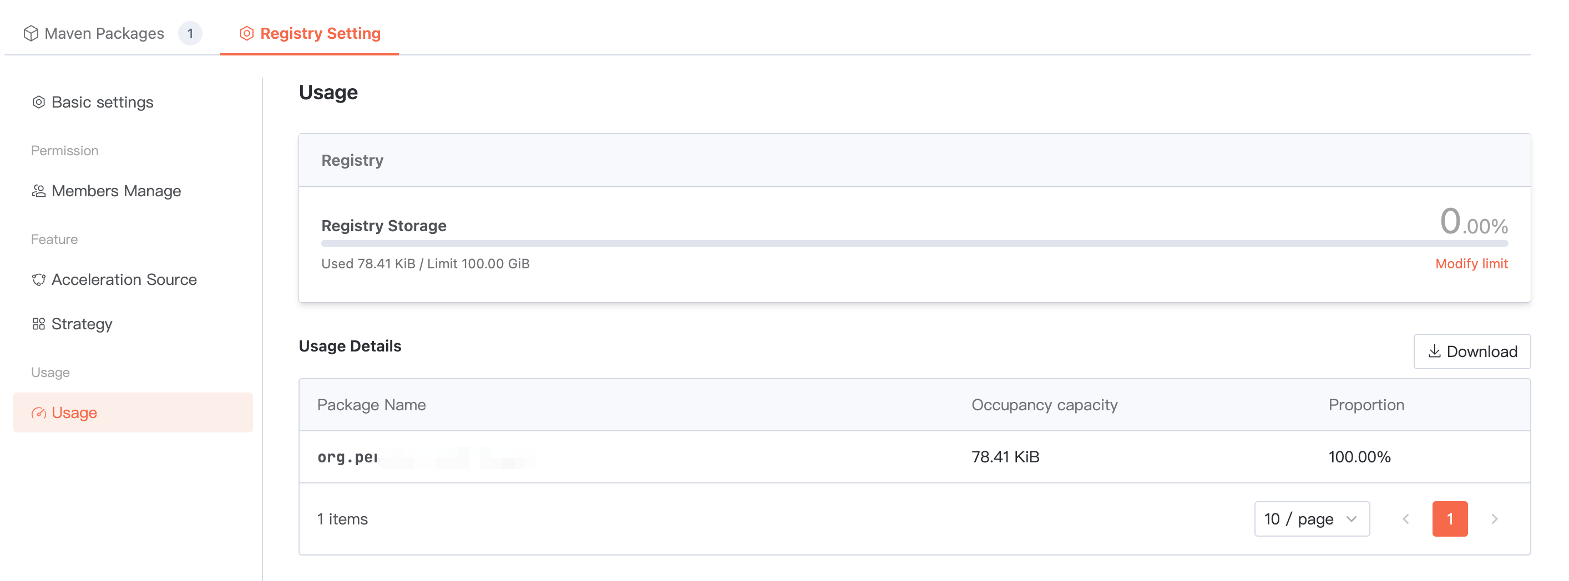Click the Maven Packages count badge
Screen dimensions: 1569x581
pos(190,33)
